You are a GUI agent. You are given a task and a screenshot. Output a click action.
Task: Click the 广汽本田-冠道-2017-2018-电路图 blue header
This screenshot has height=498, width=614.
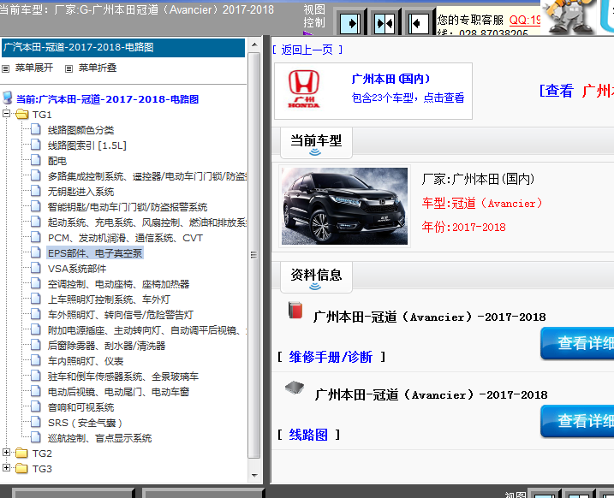(x=123, y=48)
